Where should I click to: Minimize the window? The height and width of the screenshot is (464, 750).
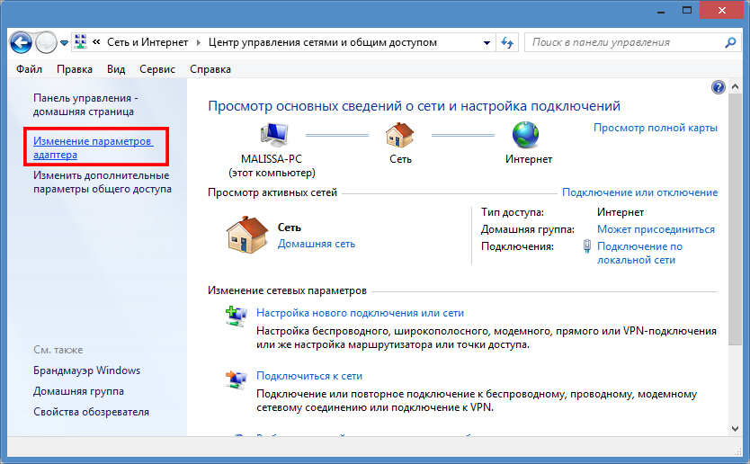pyautogui.click(x=661, y=11)
